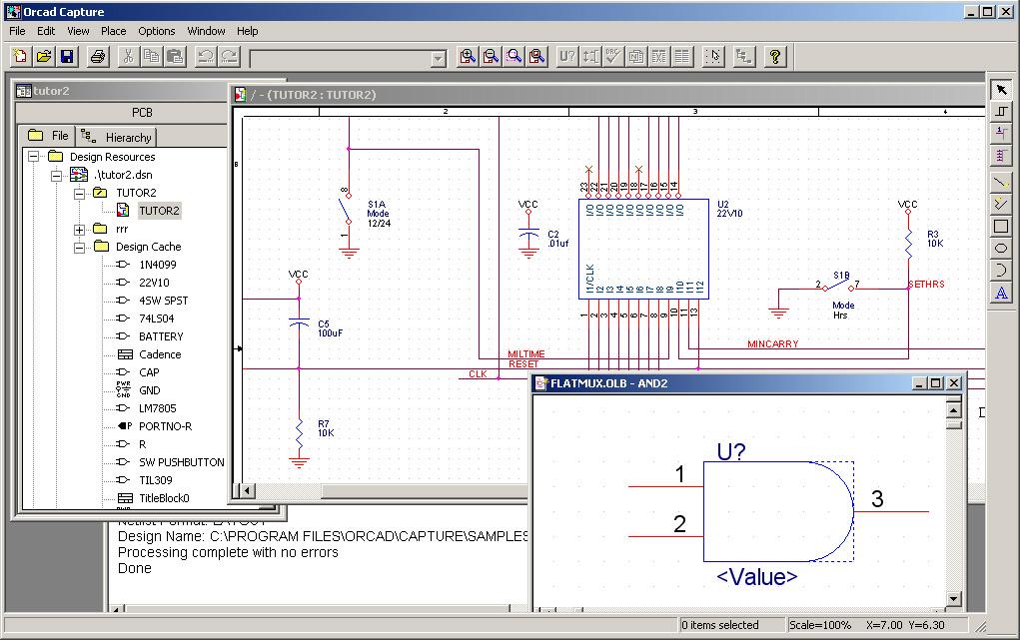This screenshot has width=1020, height=640.
Task: Create a new document via toolbar icon
Action: [x=20, y=57]
